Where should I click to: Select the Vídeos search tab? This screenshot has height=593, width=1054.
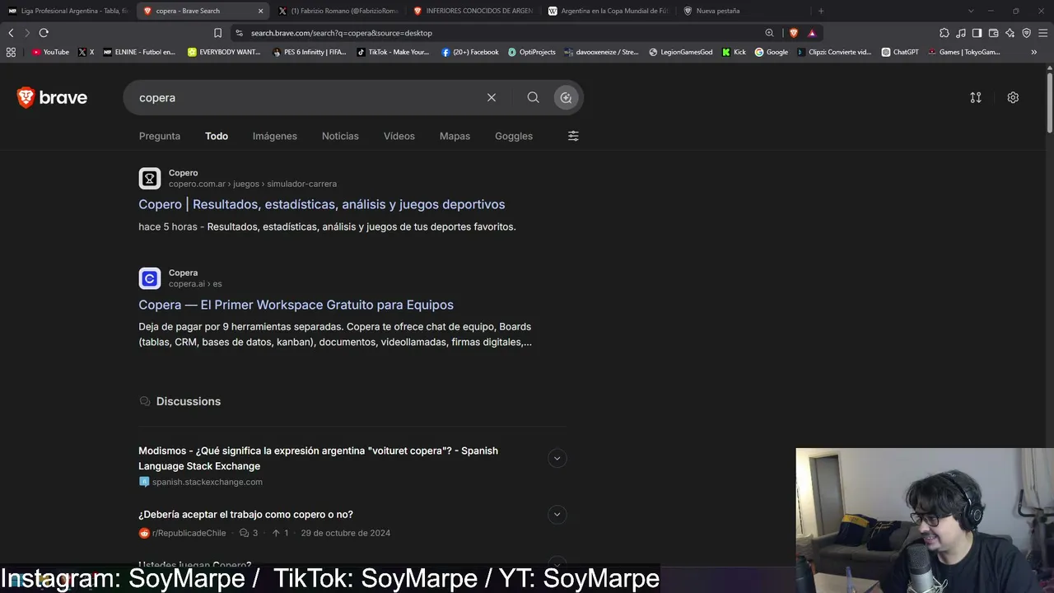(x=399, y=136)
